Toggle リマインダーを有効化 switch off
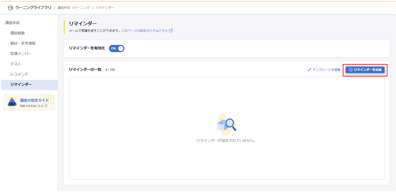Viewport: 396px width, 192px height. pos(117,49)
